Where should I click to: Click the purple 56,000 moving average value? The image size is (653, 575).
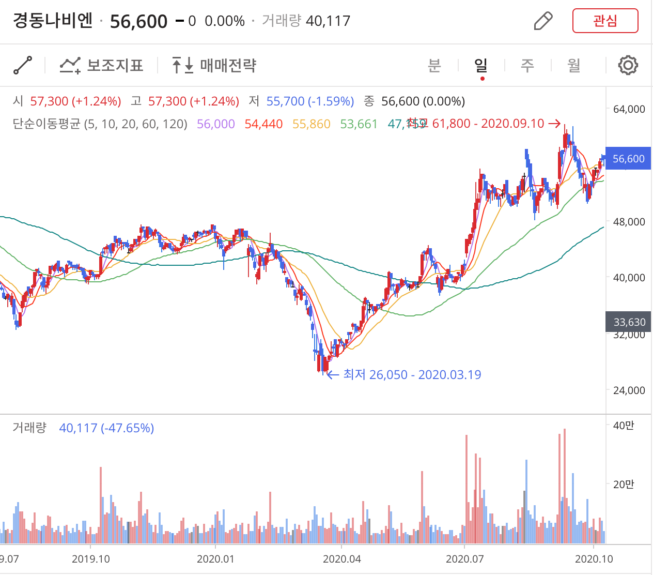point(216,124)
